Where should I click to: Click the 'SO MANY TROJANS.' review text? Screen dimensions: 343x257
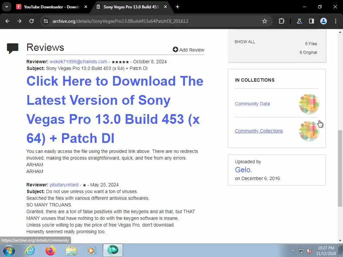(x=49, y=205)
